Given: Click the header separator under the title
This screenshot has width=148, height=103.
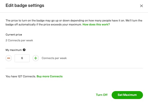Looking at the screenshot, I should point(74,12).
